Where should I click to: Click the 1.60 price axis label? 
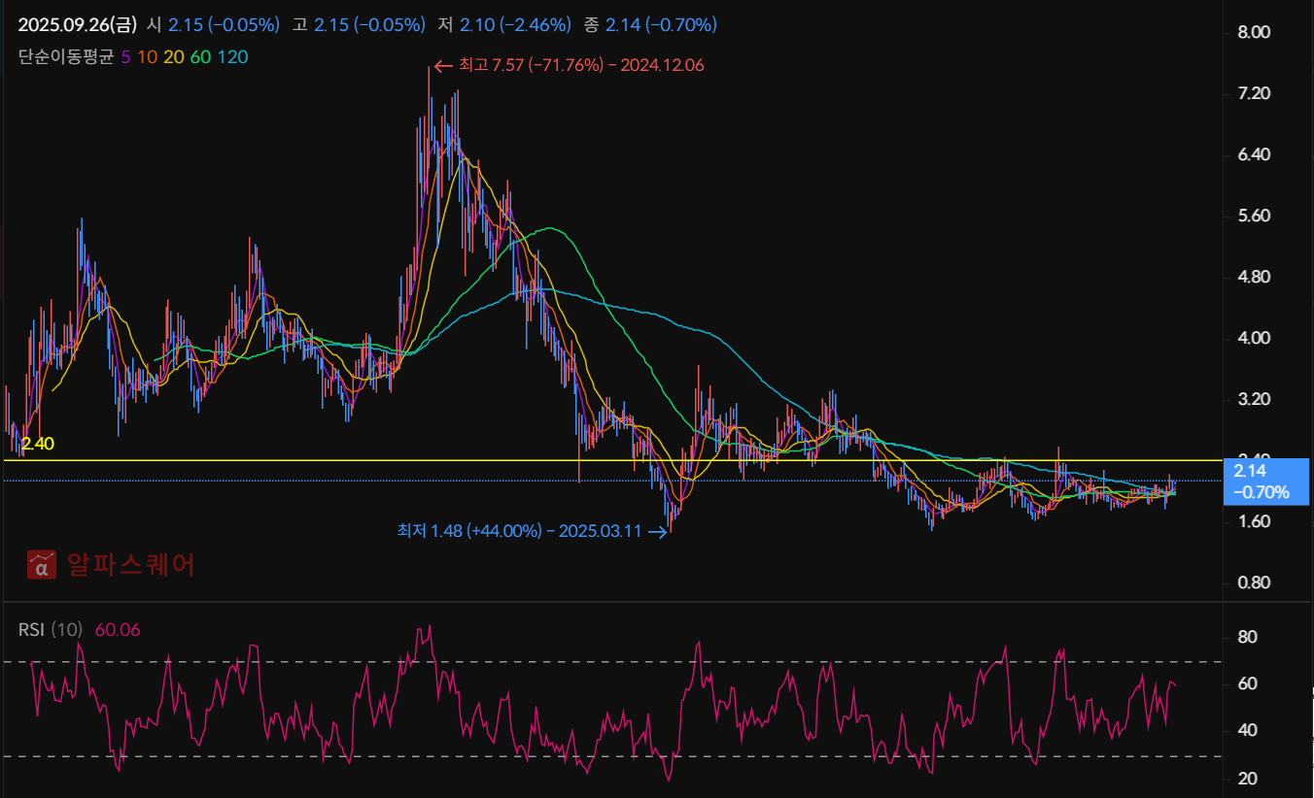pyautogui.click(x=1254, y=521)
